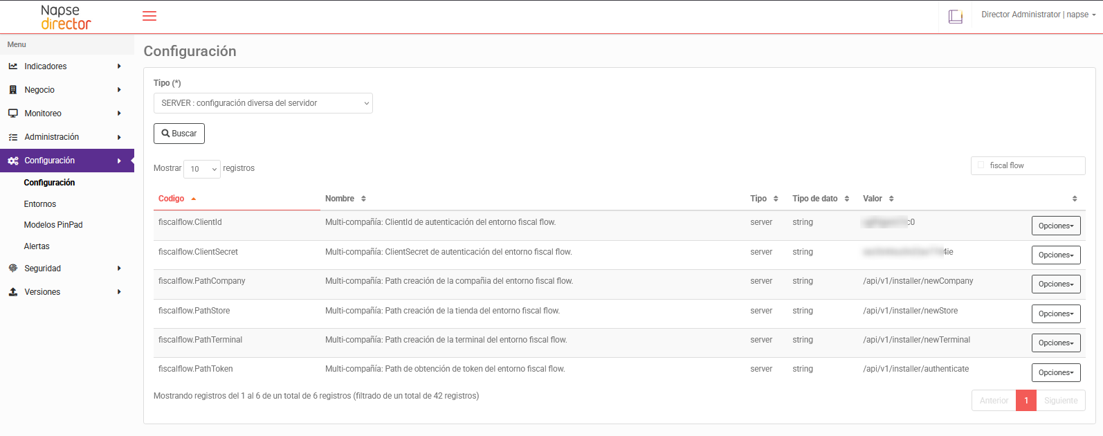Click the Buscar button
Screen dimensions: 1103x436
point(179,134)
